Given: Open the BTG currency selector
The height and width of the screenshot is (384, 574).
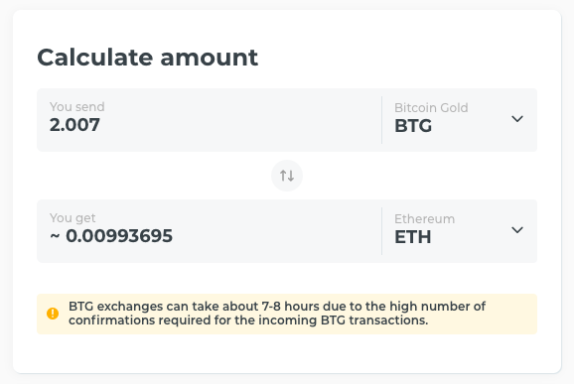Looking at the screenshot, I should [460, 120].
